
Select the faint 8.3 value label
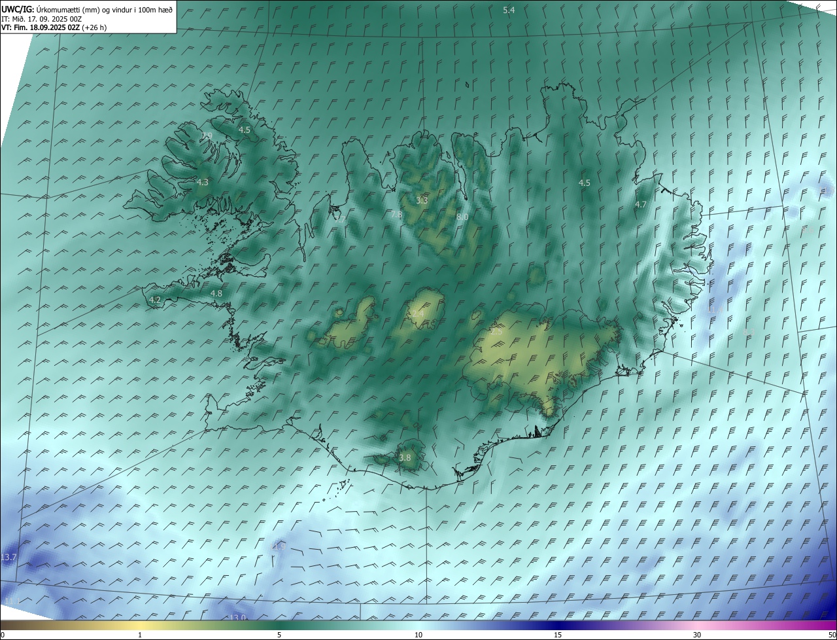749,332
